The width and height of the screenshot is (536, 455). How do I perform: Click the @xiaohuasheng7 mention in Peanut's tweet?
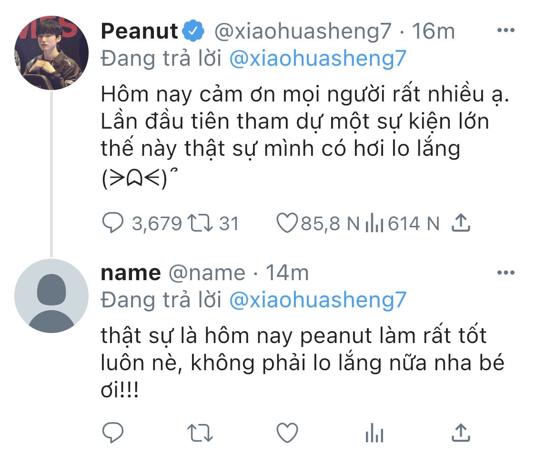317,58
